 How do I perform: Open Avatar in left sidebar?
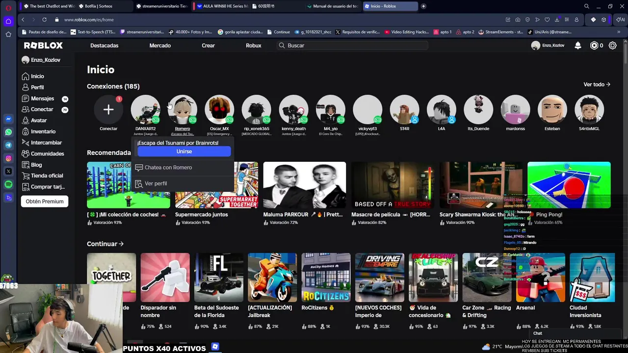coord(39,120)
